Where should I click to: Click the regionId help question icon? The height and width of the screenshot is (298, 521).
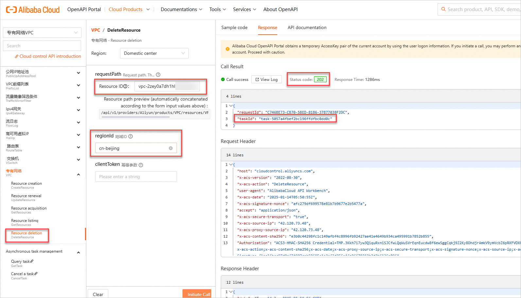(x=130, y=136)
